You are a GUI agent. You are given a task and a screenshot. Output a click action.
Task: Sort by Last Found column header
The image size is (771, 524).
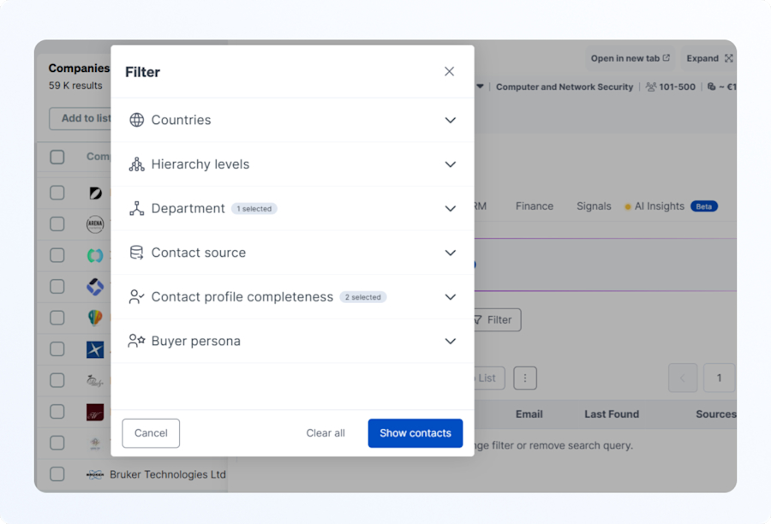click(612, 414)
